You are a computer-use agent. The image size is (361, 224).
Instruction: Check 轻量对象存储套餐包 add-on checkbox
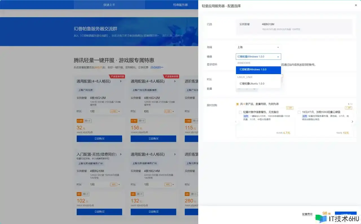pyautogui.click(x=240, y=112)
